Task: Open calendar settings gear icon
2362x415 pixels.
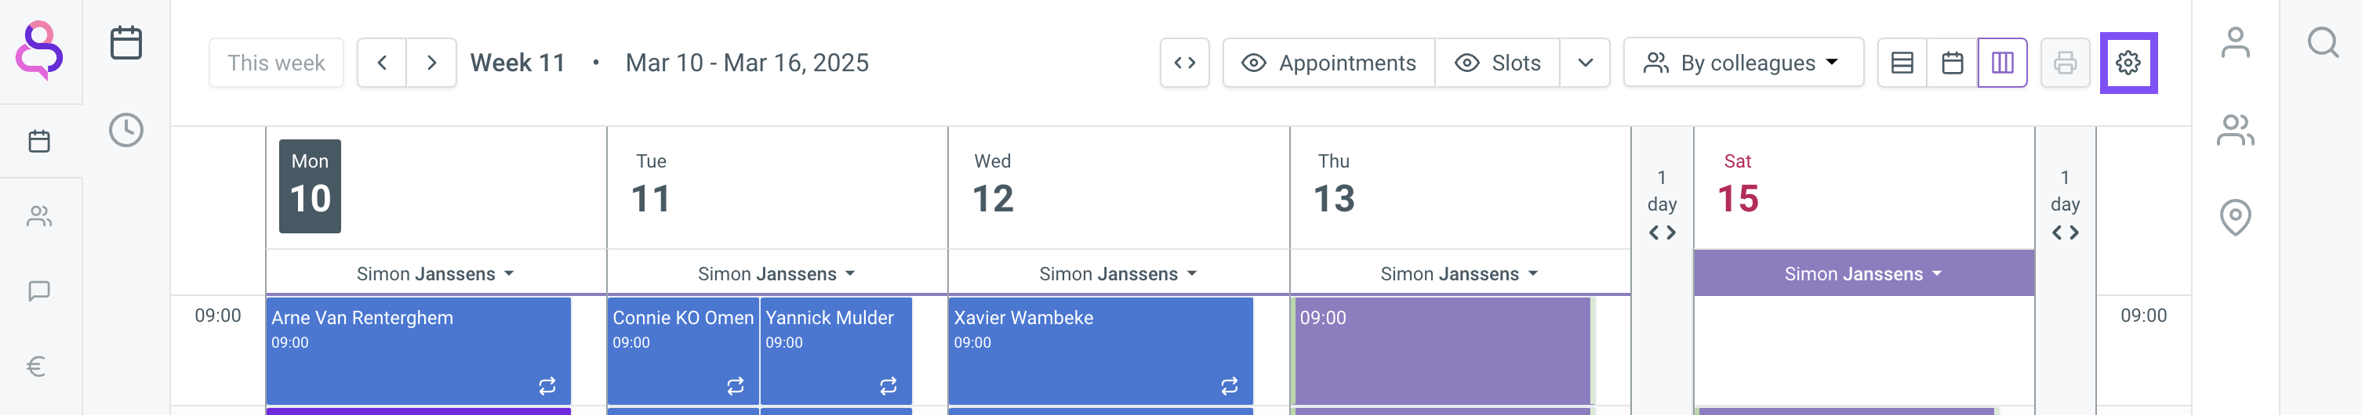Action: pyautogui.click(x=2128, y=63)
